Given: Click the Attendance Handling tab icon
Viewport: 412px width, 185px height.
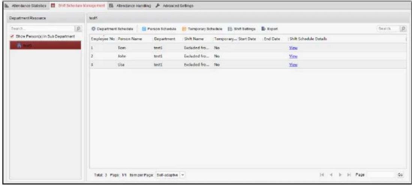Looking at the screenshot, I should (111, 6).
